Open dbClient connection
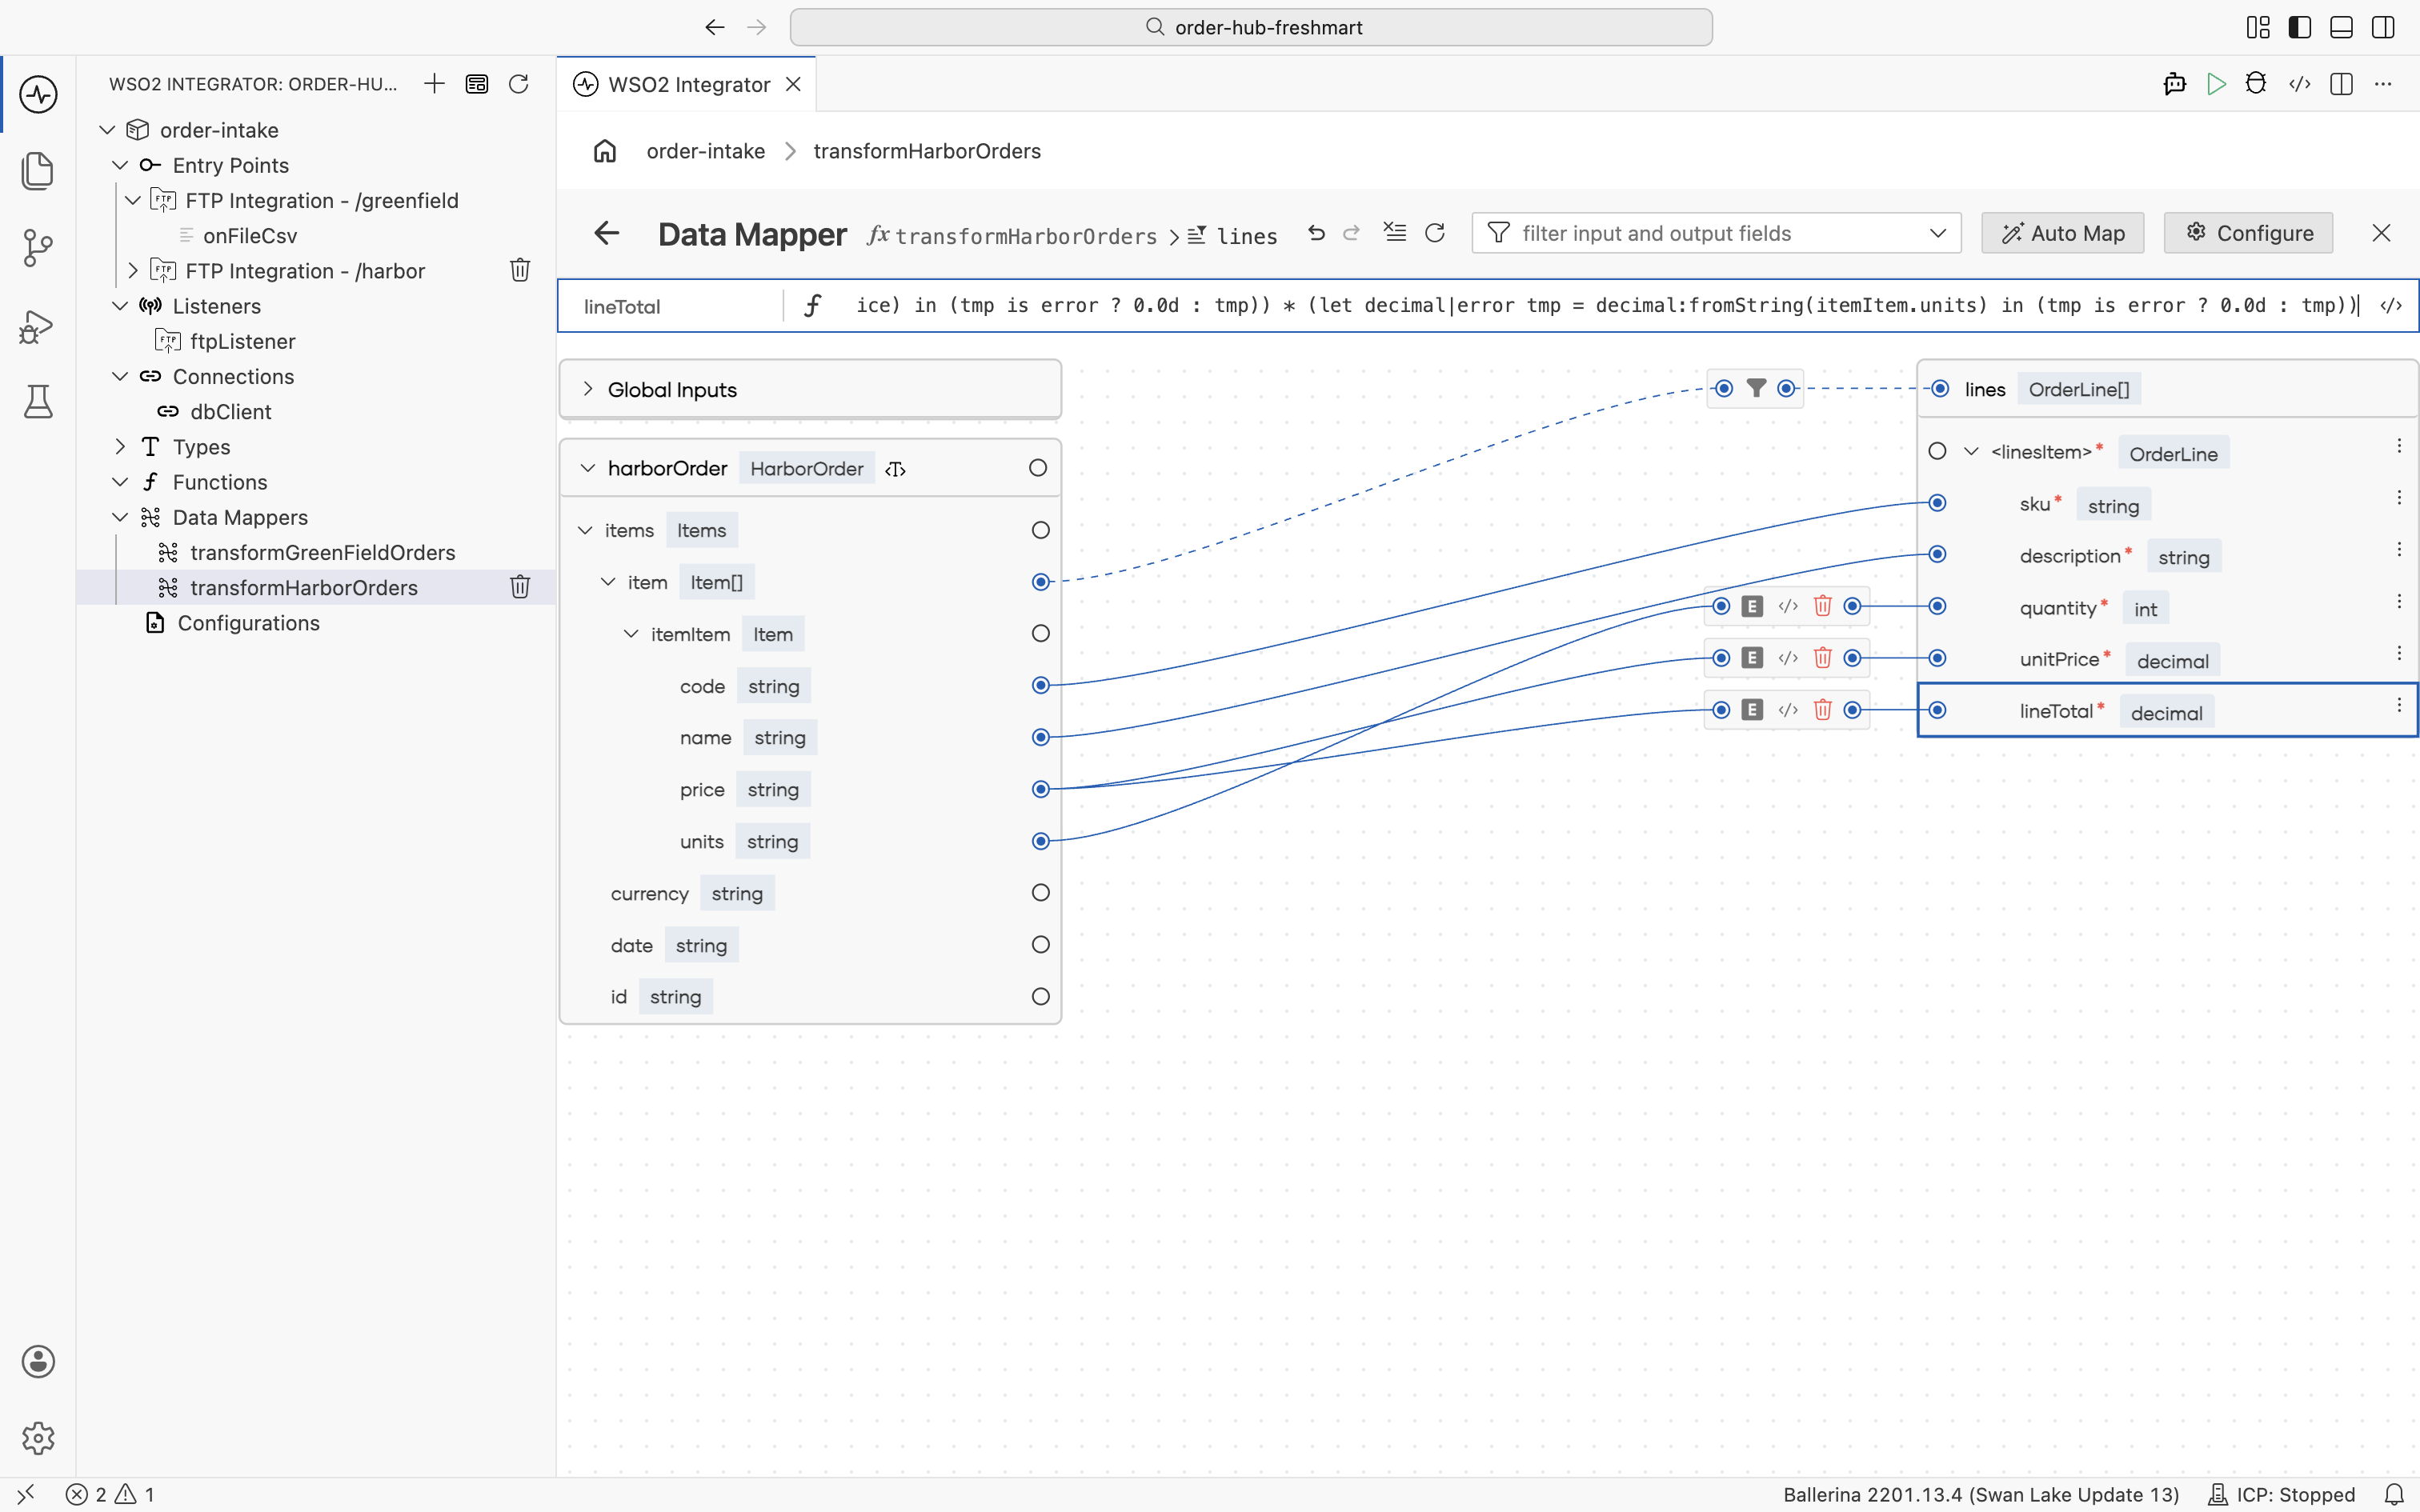 pyautogui.click(x=230, y=411)
